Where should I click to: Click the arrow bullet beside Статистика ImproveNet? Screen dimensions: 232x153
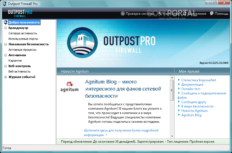[x=179, y=80]
